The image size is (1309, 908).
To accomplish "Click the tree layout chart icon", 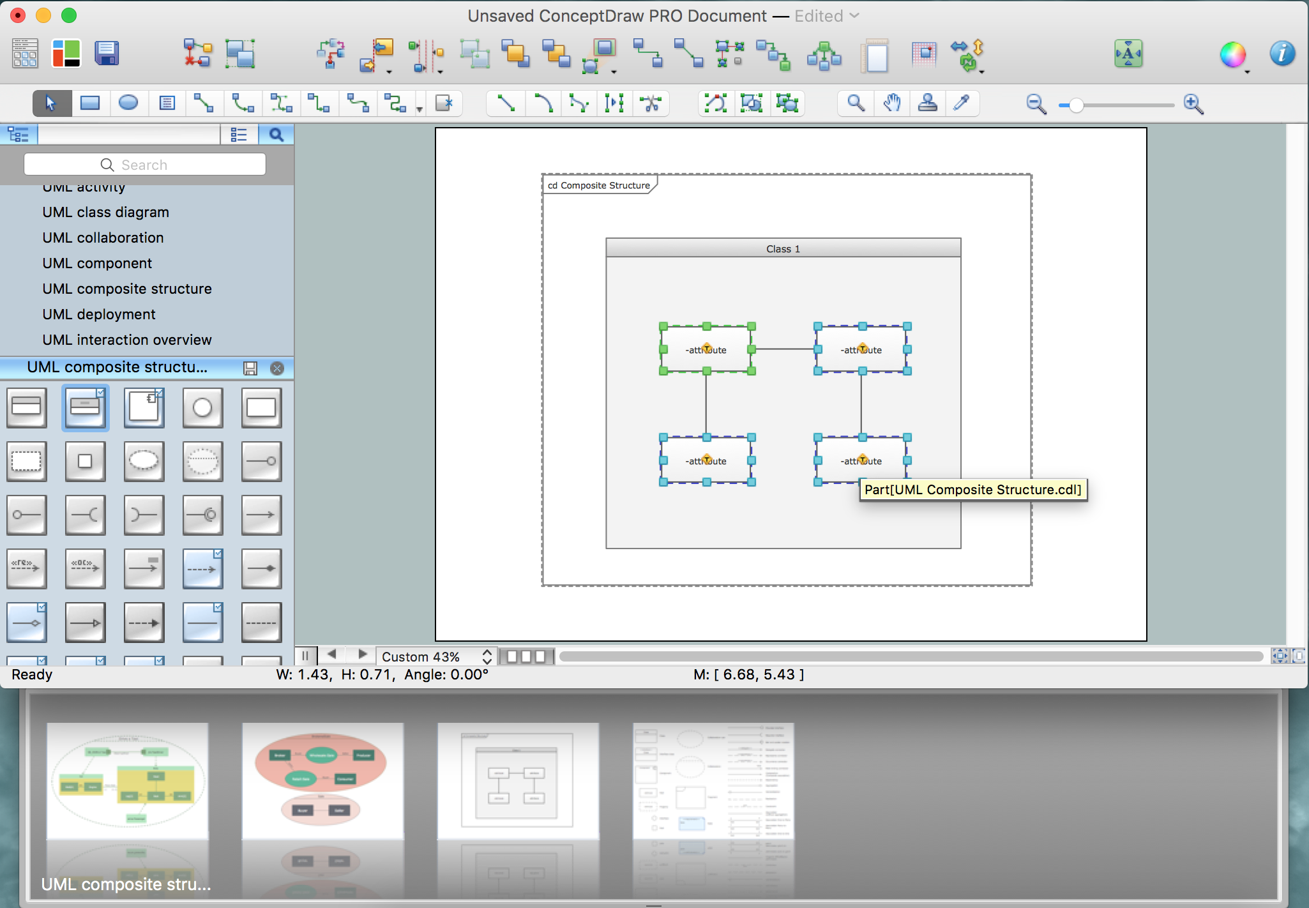I will coord(824,56).
